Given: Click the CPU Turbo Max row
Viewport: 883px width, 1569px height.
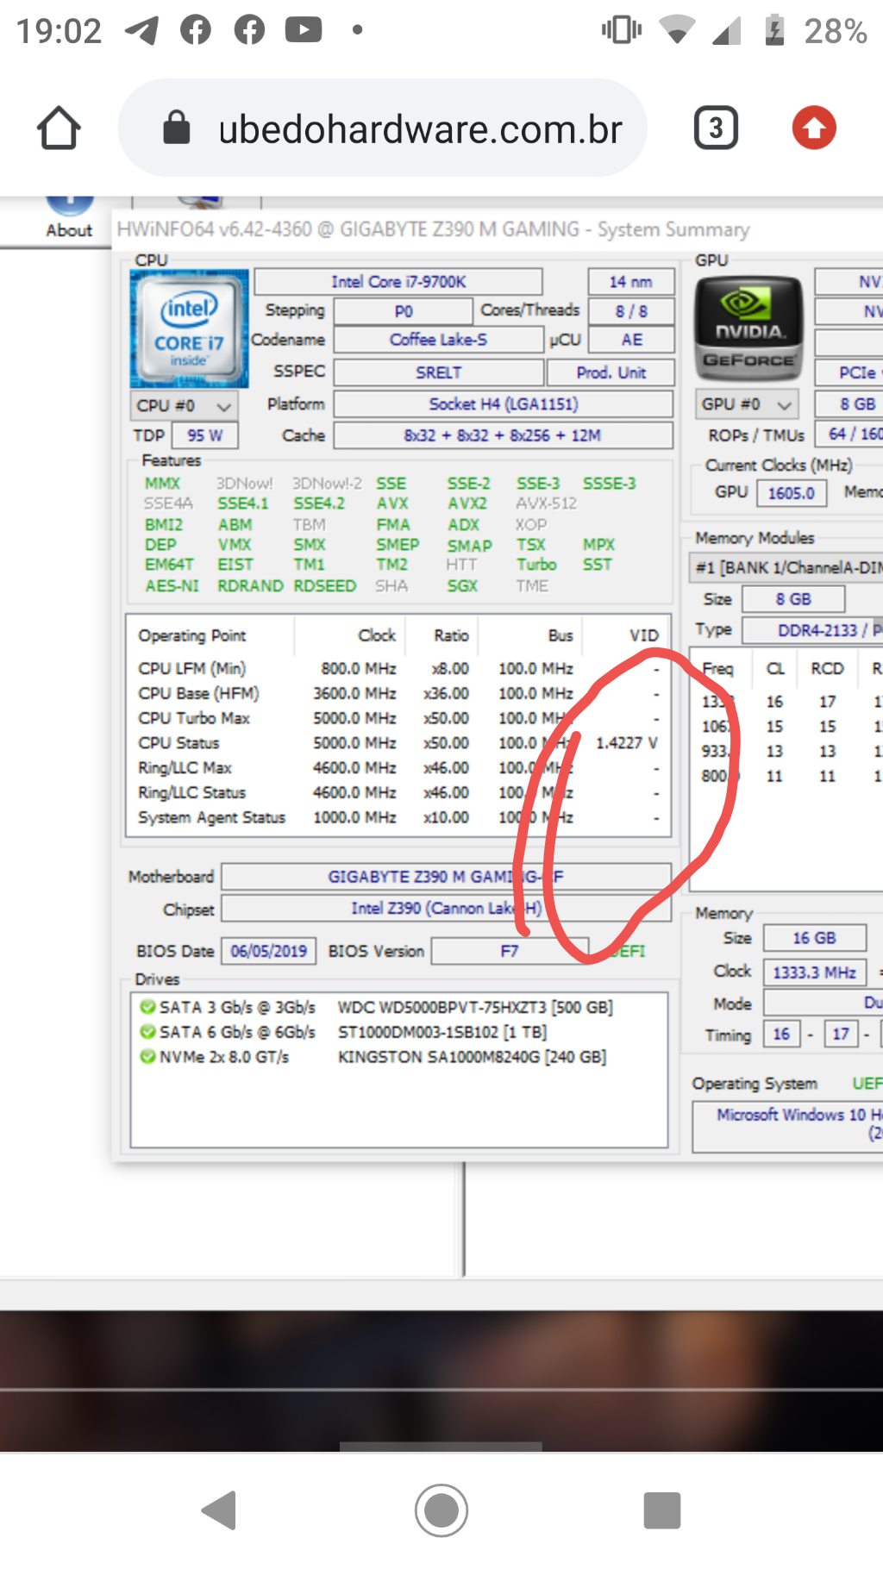Looking at the screenshot, I should (x=398, y=718).
